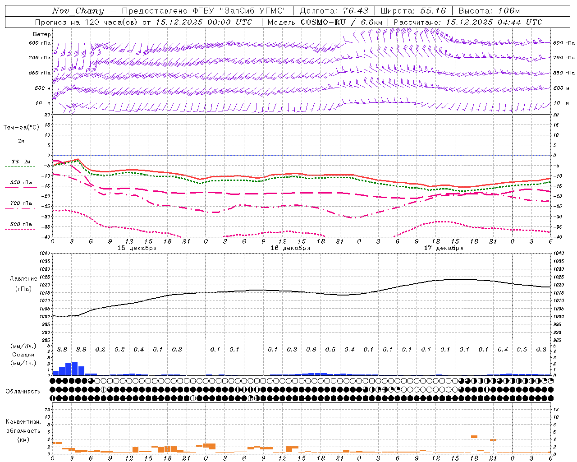Click the Ветер wind panel label
This screenshot has height=462, width=577.
pos(42,34)
